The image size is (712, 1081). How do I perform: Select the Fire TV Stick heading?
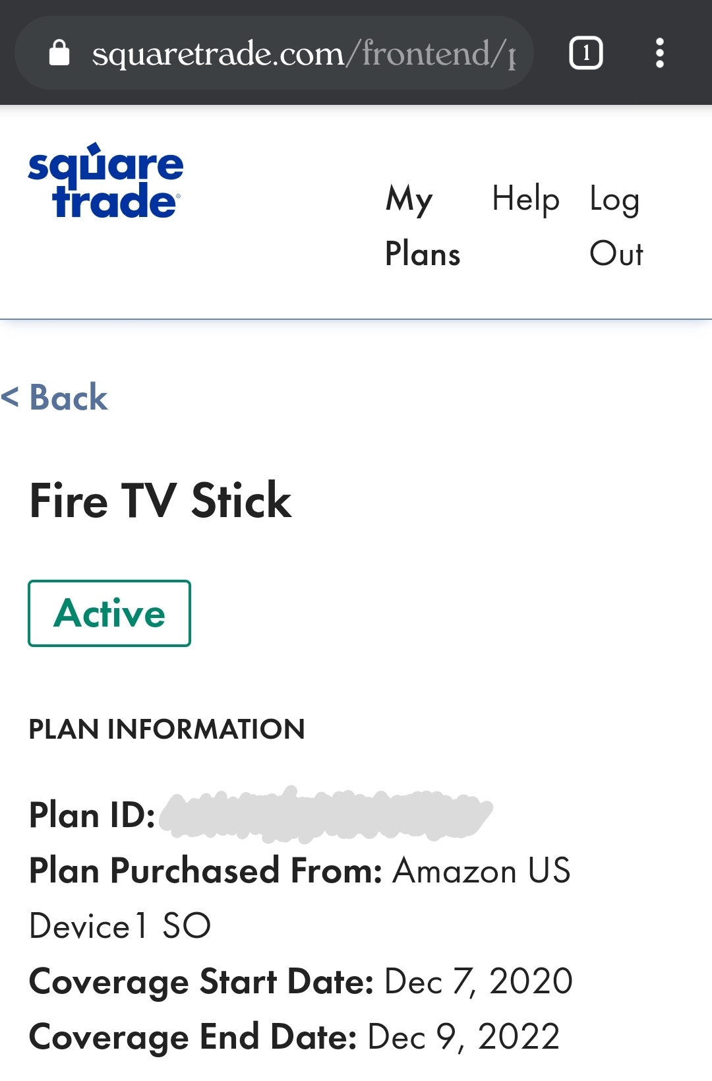point(160,501)
